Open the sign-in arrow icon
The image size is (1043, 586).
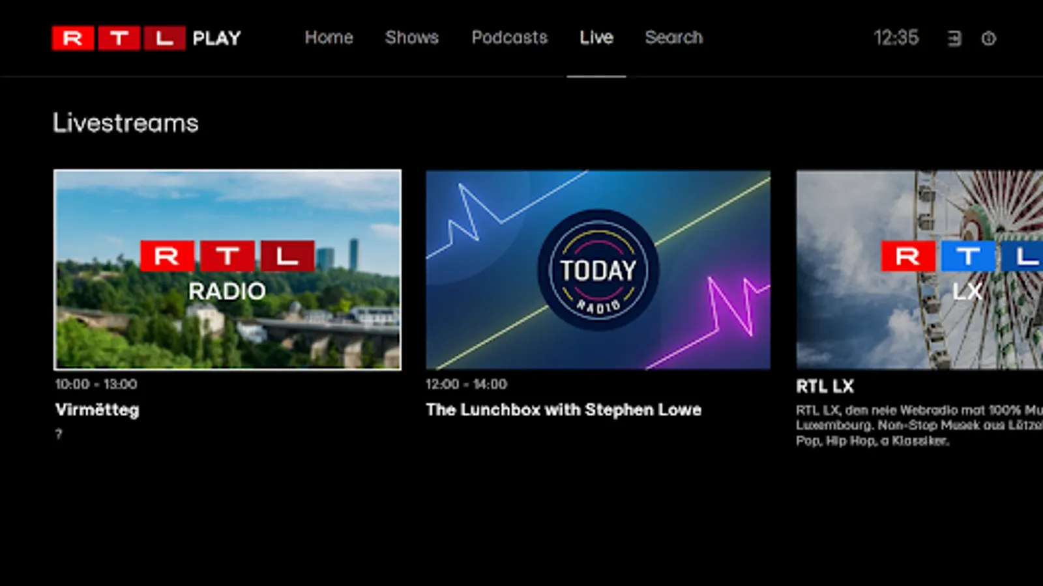[954, 39]
